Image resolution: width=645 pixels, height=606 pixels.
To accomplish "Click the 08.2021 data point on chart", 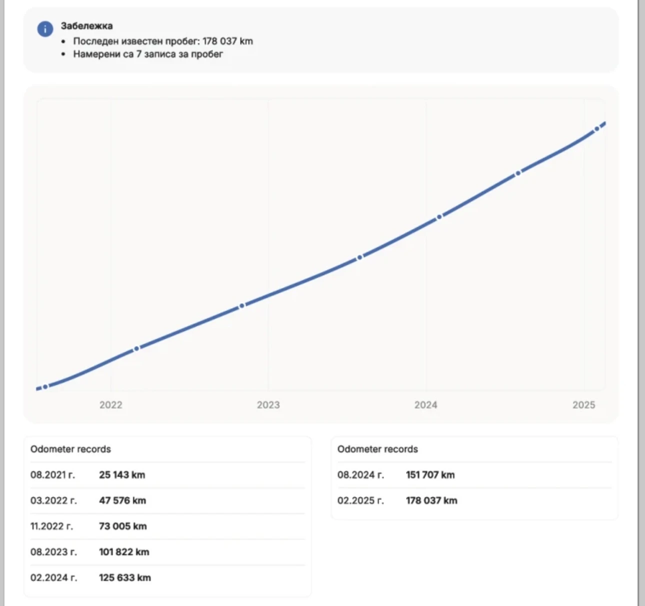I will (45, 387).
